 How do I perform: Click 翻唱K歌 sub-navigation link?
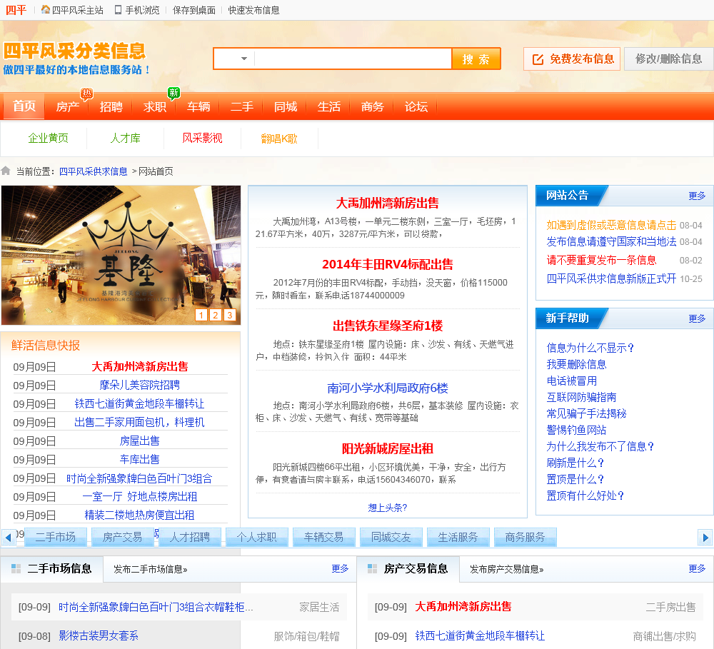point(279,139)
